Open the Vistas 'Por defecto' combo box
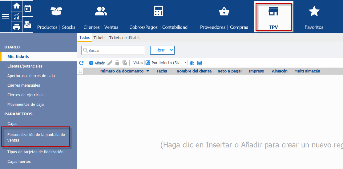The image size is (343, 169). coord(166,63)
